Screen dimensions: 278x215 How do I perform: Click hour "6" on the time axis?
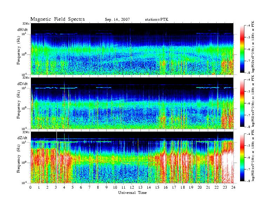(x=81, y=187)
